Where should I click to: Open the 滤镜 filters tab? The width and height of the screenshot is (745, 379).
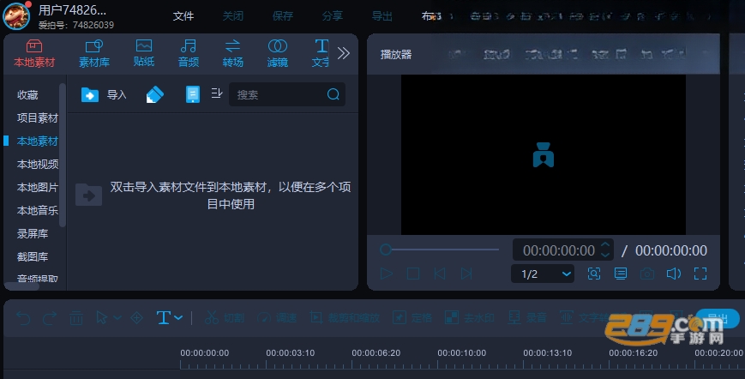coord(278,54)
